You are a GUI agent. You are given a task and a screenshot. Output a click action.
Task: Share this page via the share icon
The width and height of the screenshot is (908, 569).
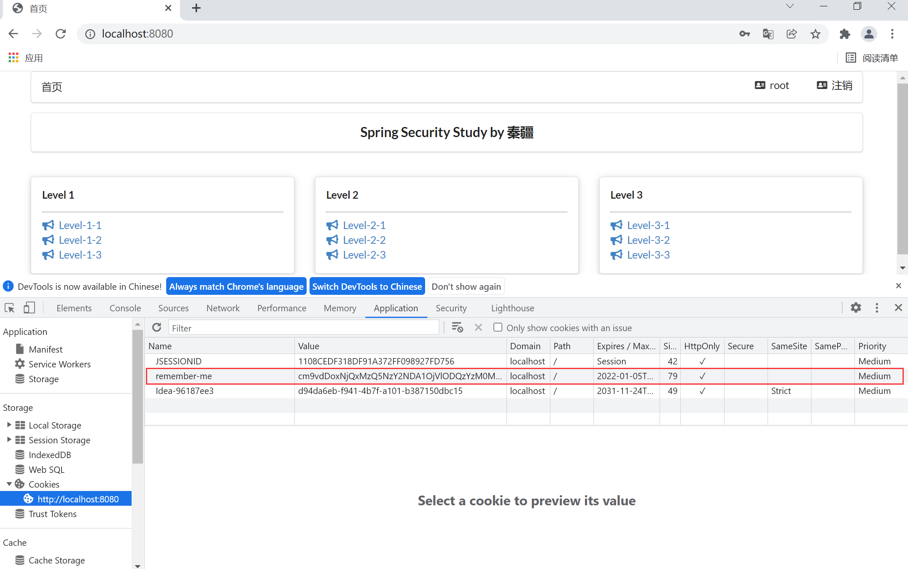792,34
